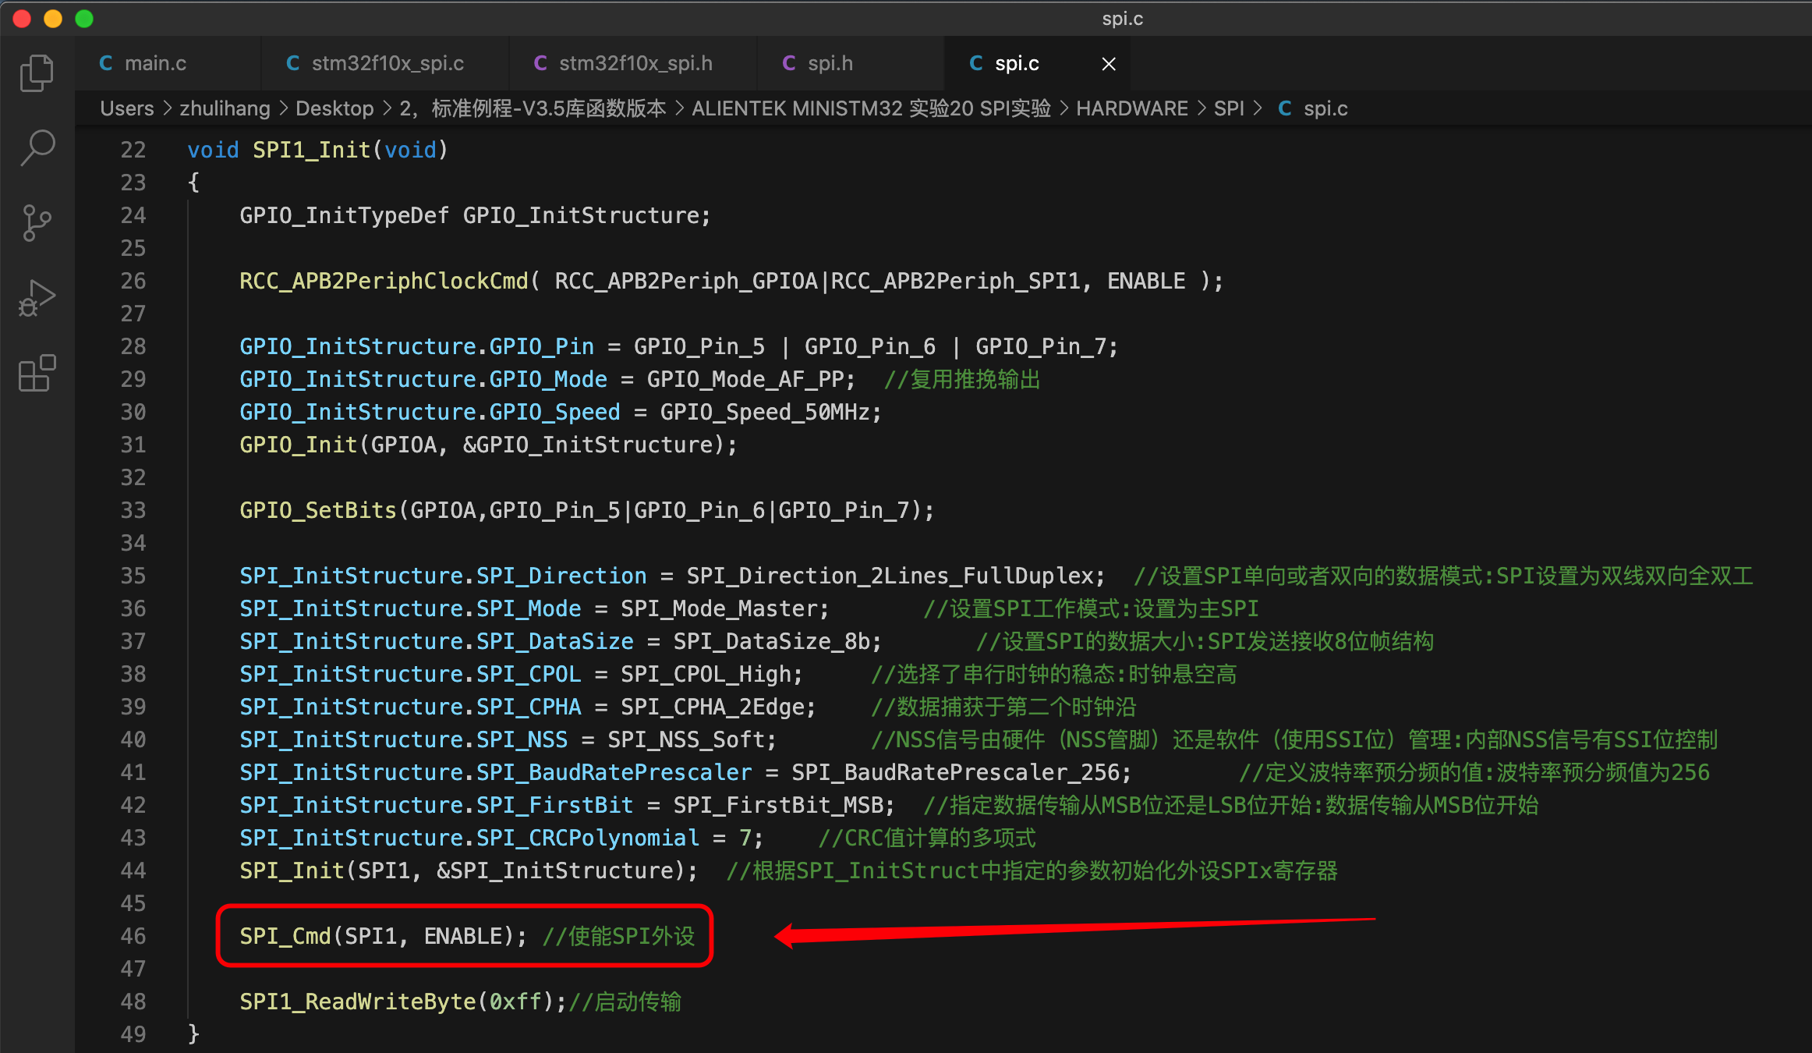Image resolution: width=1812 pixels, height=1053 pixels.
Task: Open the Search panel
Action: [x=37, y=147]
